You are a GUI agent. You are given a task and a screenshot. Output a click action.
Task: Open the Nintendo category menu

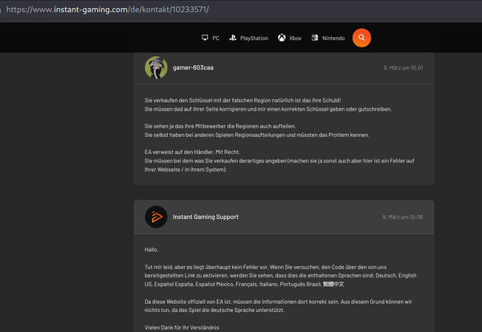click(328, 38)
